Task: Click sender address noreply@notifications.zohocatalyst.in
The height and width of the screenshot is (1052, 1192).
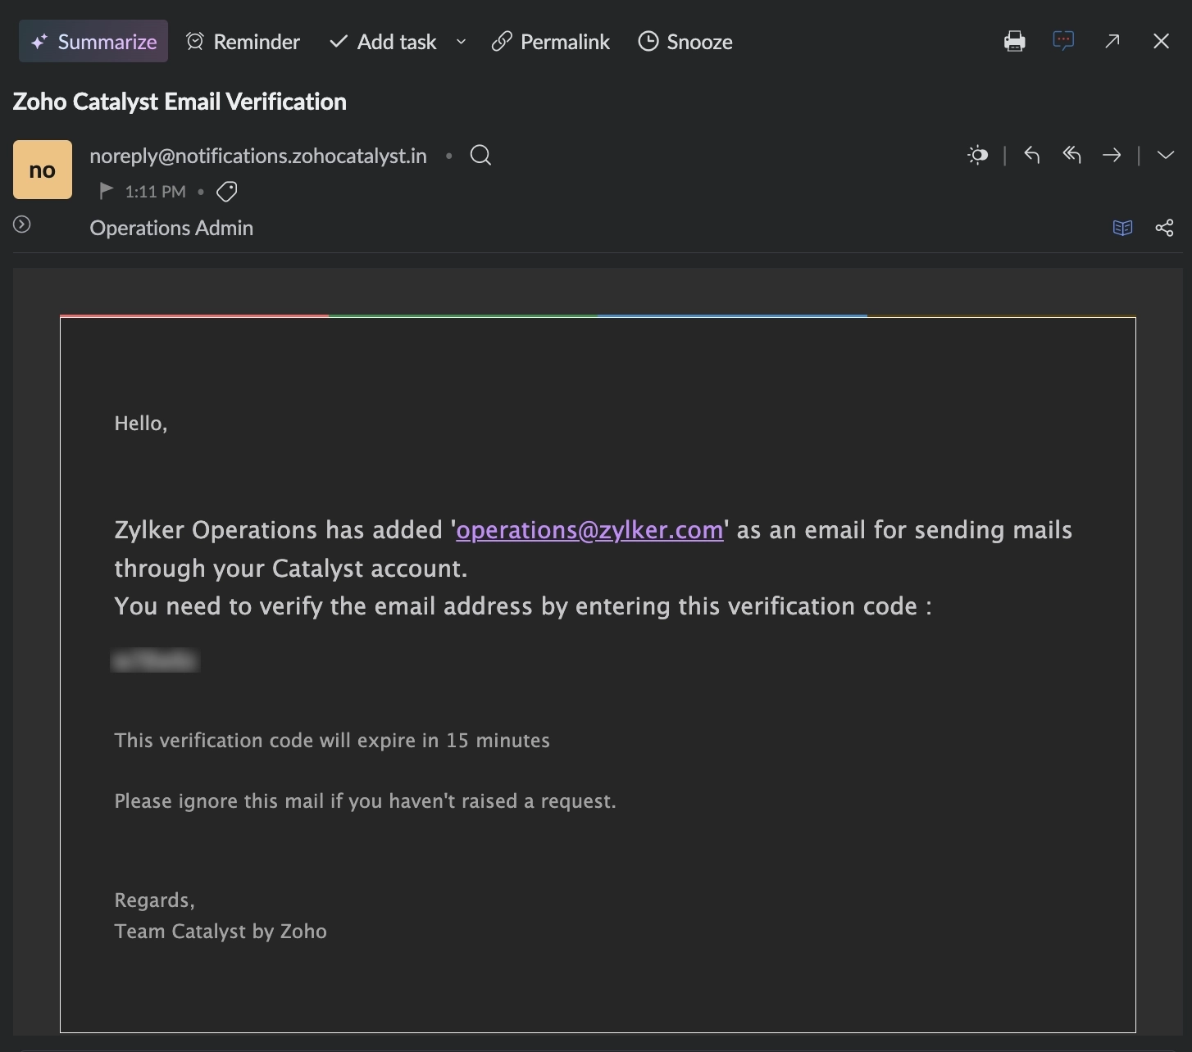Action: click(x=258, y=156)
